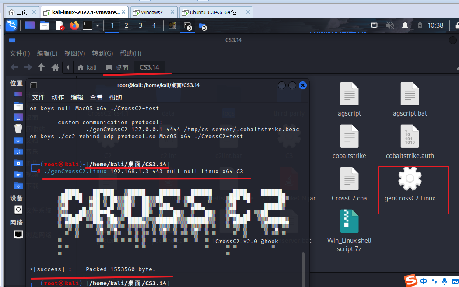Open the notifications bell icon
459x287 pixels.
(x=405, y=25)
